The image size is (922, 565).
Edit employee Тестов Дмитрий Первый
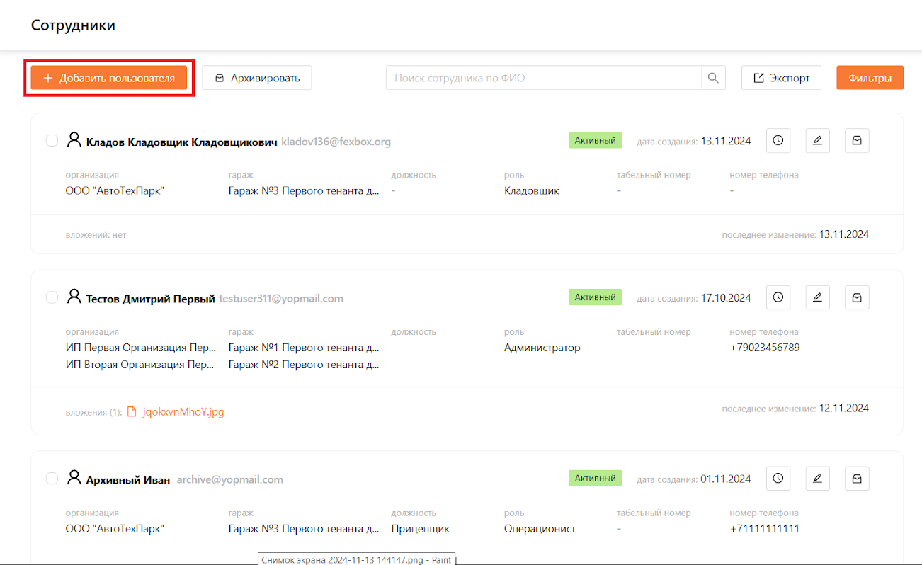817,298
